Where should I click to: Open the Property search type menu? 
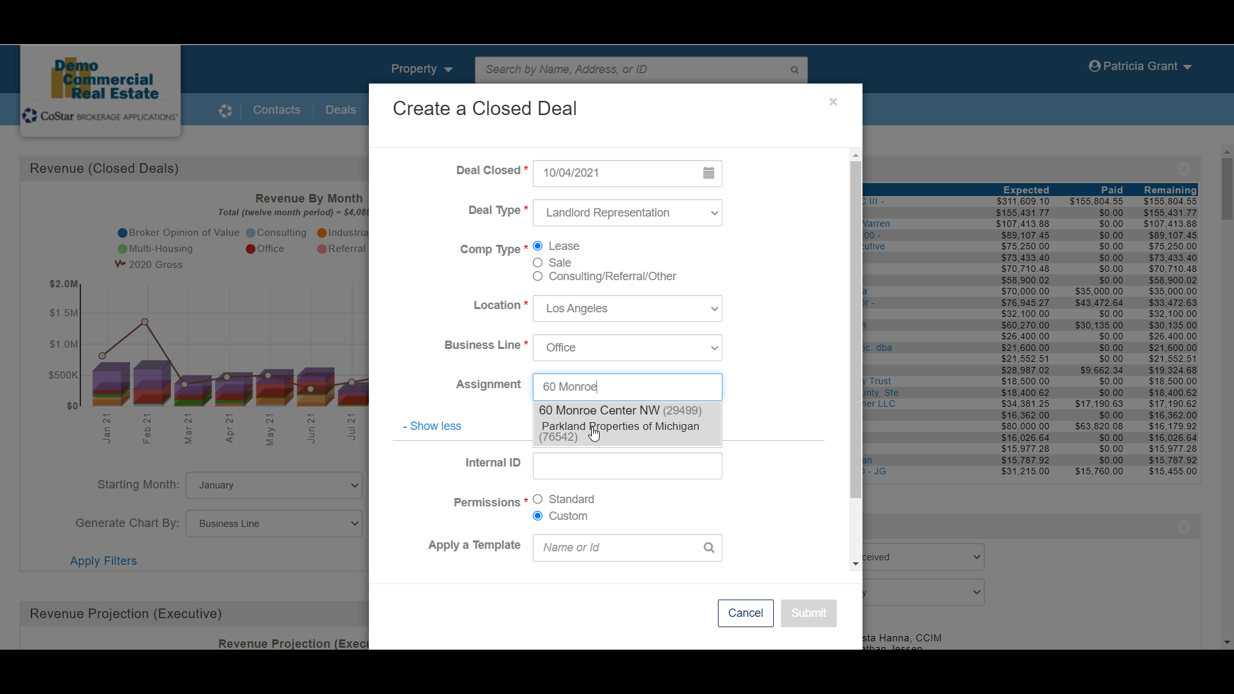422,69
